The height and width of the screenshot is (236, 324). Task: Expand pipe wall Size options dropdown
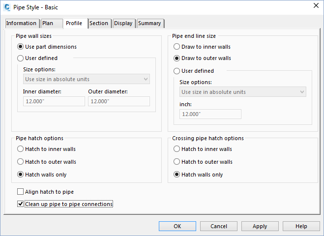[x=87, y=79]
